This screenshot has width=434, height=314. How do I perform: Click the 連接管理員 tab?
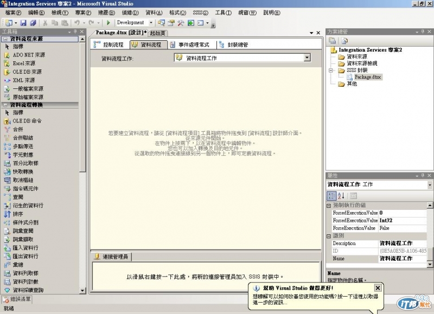112,257
